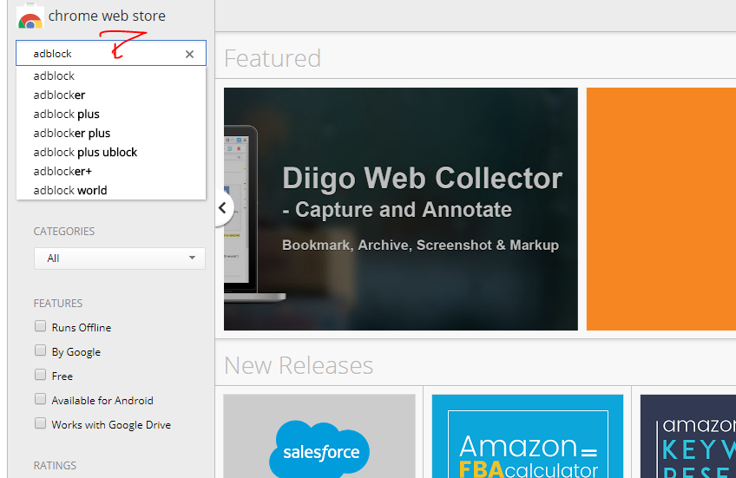Open the Categories 'All' dropdown
736x478 pixels.
[x=120, y=259]
